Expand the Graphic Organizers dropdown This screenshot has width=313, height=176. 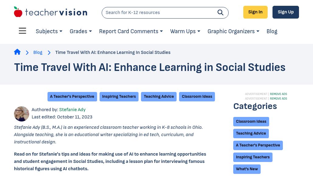click(x=233, y=31)
